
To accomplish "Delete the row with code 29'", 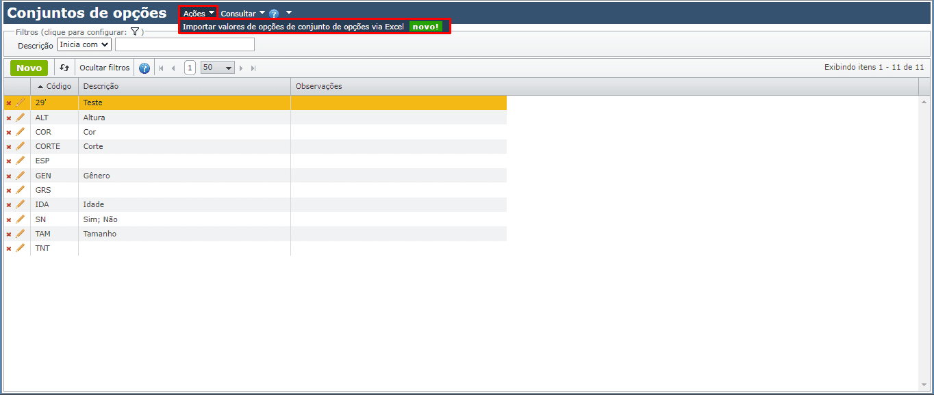I will click(9, 103).
